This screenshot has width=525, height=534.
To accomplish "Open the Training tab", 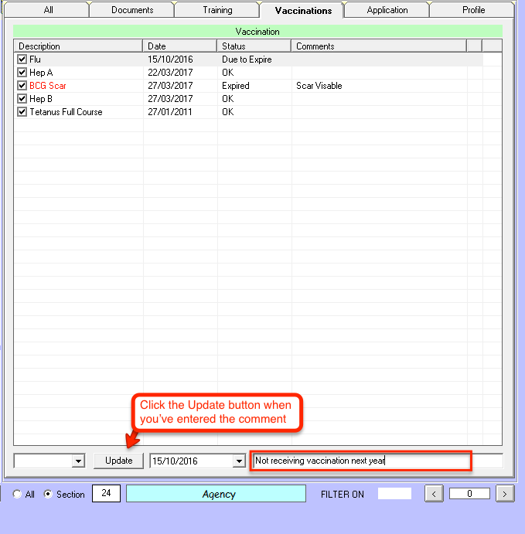I will coord(217,10).
